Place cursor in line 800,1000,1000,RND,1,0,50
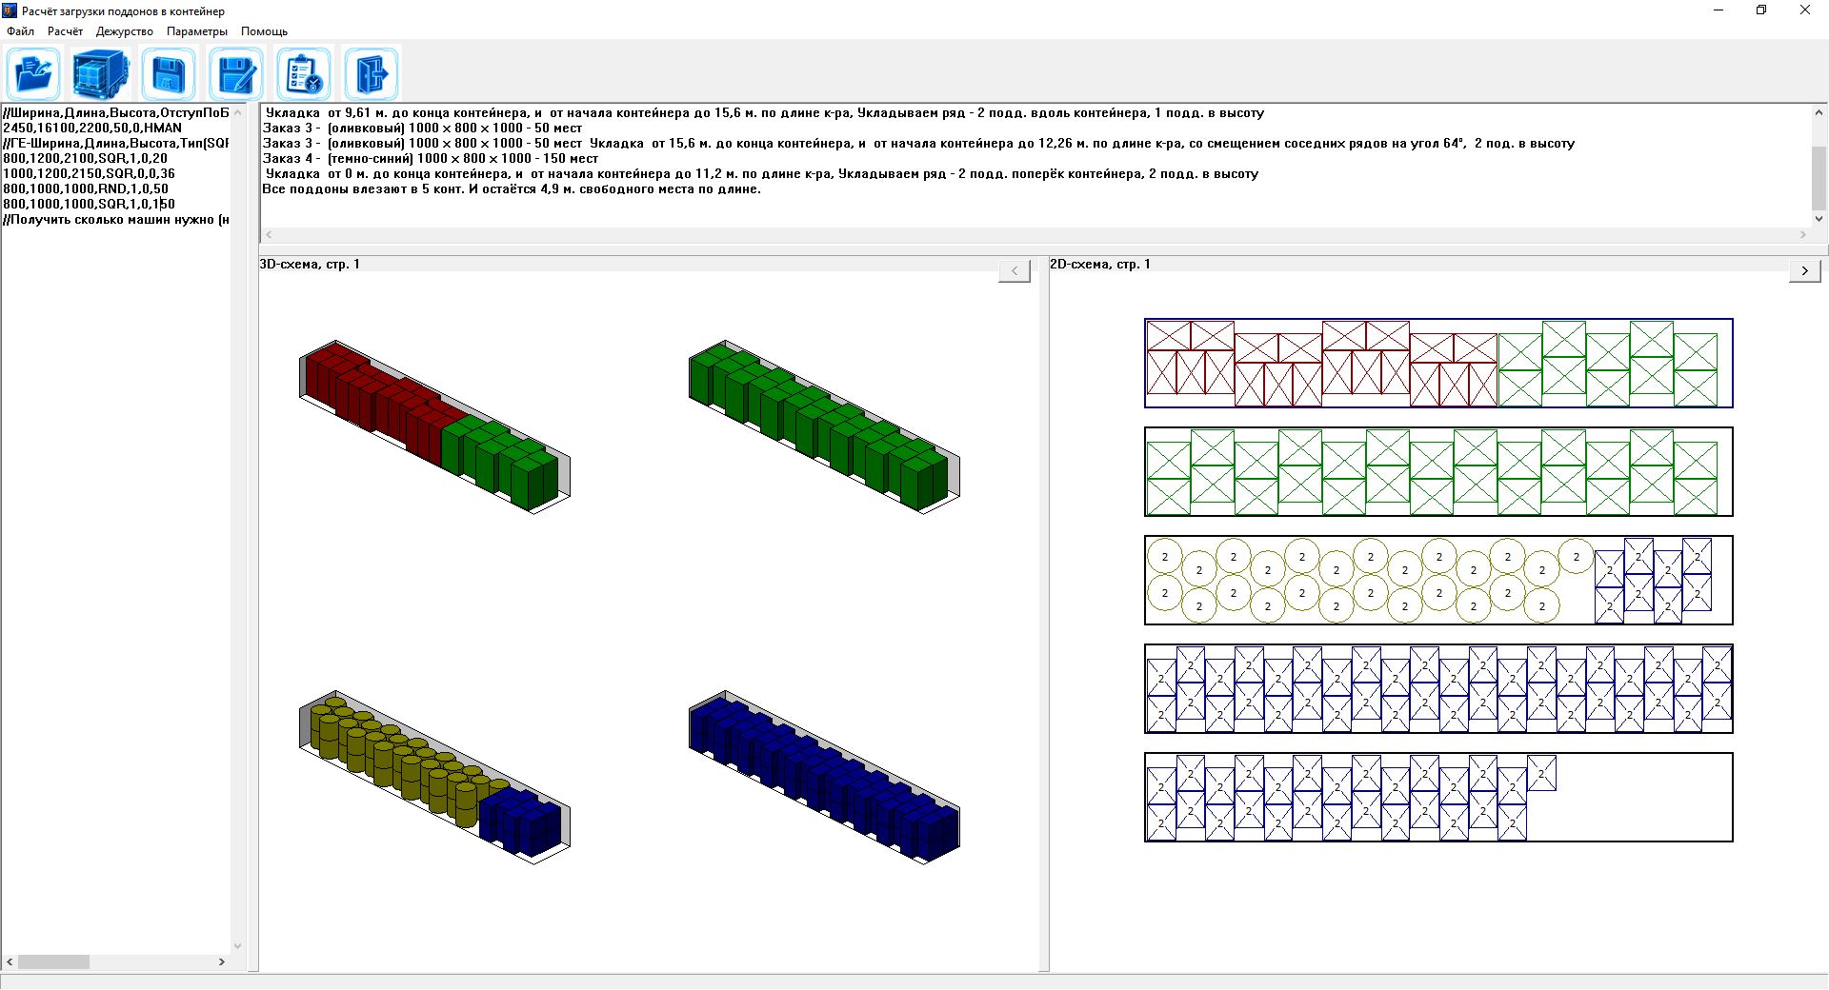 pos(86,188)
